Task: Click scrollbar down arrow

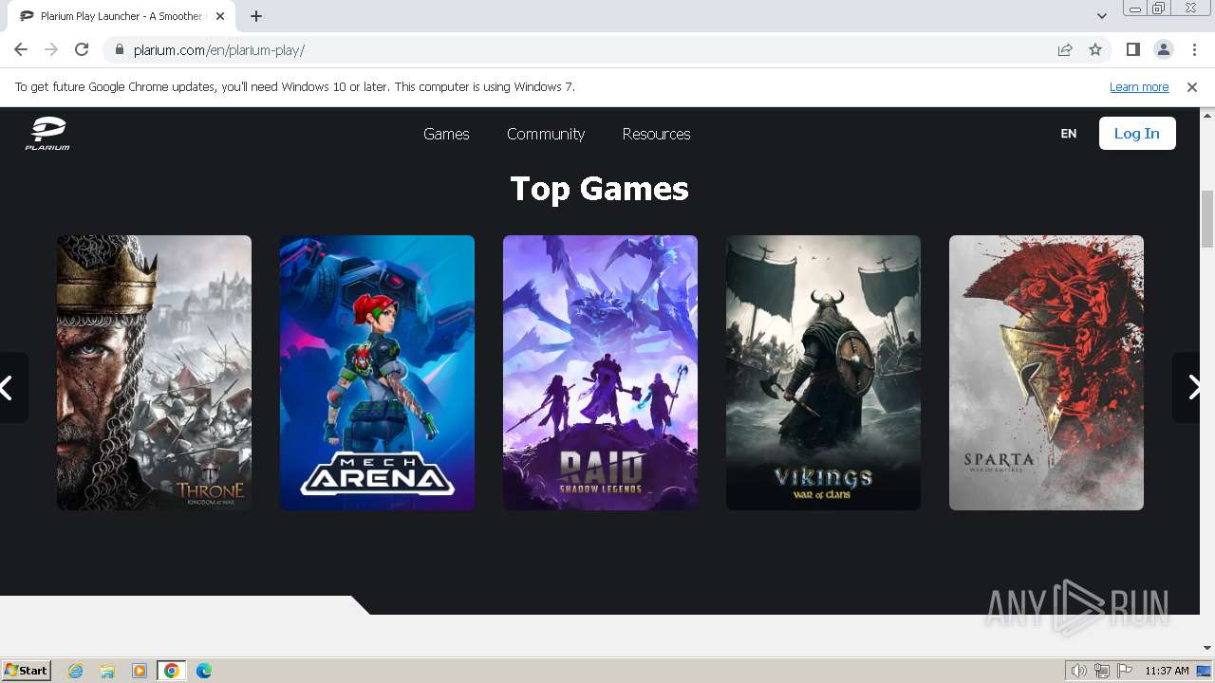Action: 1207,648
